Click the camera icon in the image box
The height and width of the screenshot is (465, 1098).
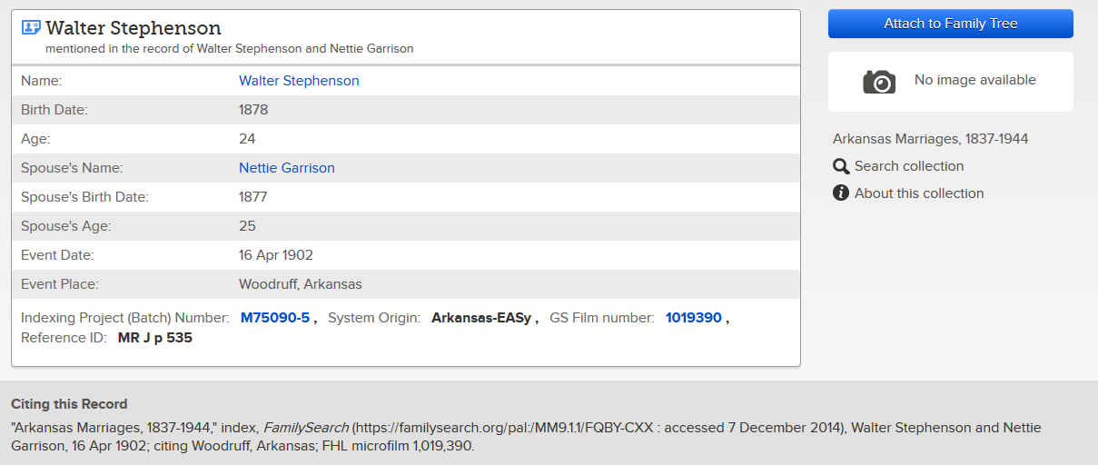(879, 82)
